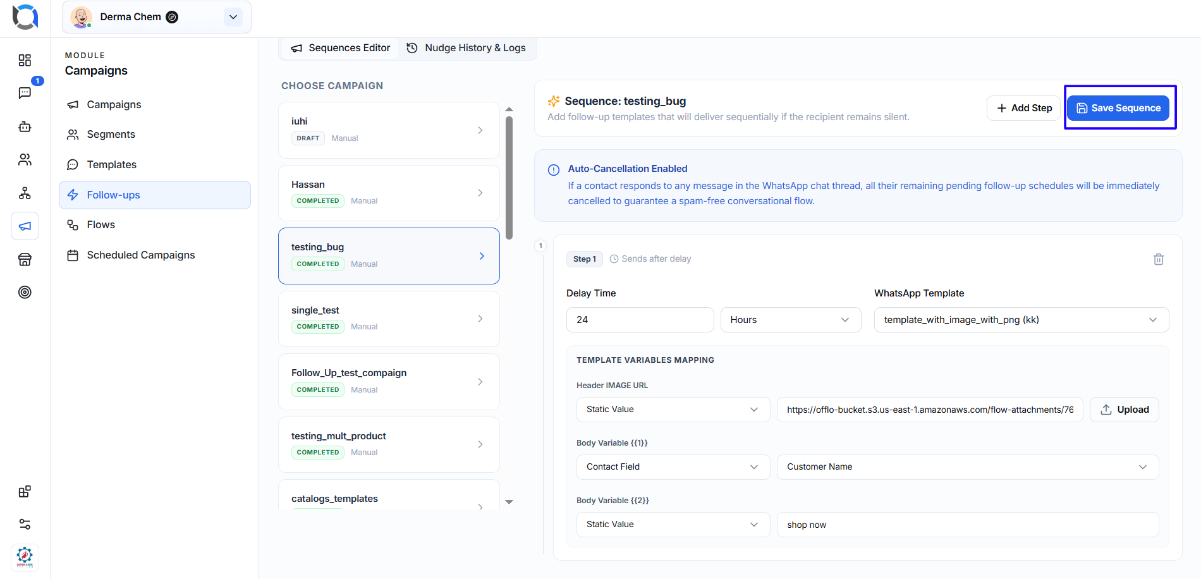Select the single_test campaign card
The image size is (1201, 579).
[389, 319]
